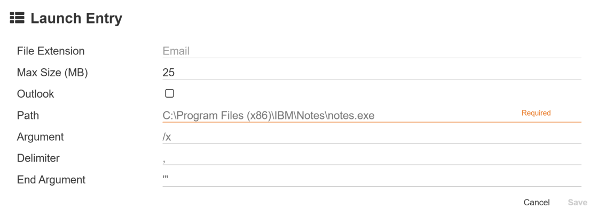Click the Argument label
The width and height of the screenshot is (598, 217).
point(41,137)
